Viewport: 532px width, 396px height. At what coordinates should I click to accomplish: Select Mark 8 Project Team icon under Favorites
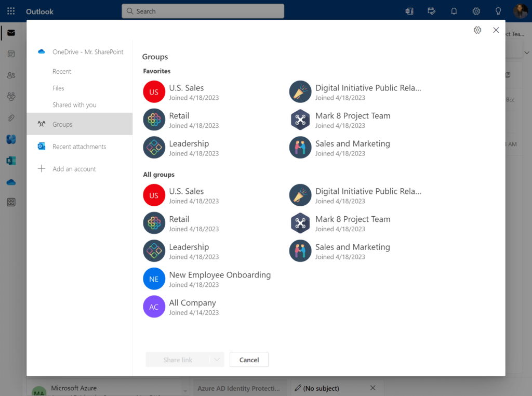pyautogui.click(x=300, y=120)
